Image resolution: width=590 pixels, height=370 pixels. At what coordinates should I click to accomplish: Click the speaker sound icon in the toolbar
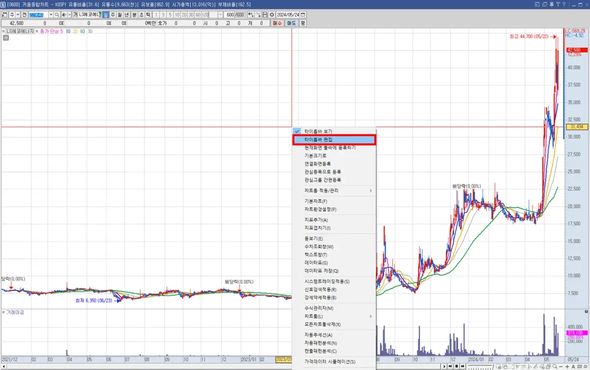pyautogui.click(x=64, y=15)
